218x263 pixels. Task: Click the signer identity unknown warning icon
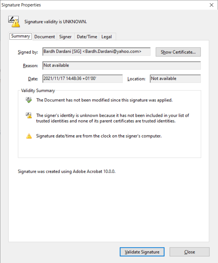pyautogui.click(x=29, y=115)
